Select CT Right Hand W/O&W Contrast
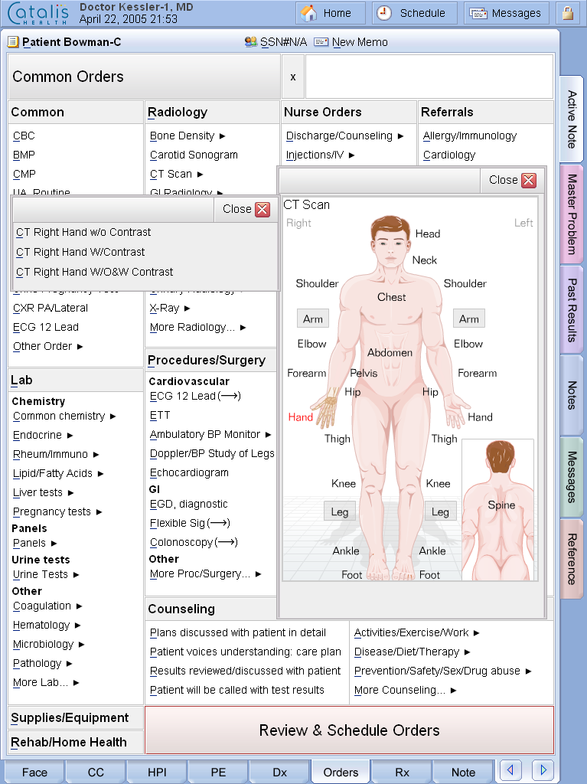This screenshot has width=587, height=784. [94, 272]
